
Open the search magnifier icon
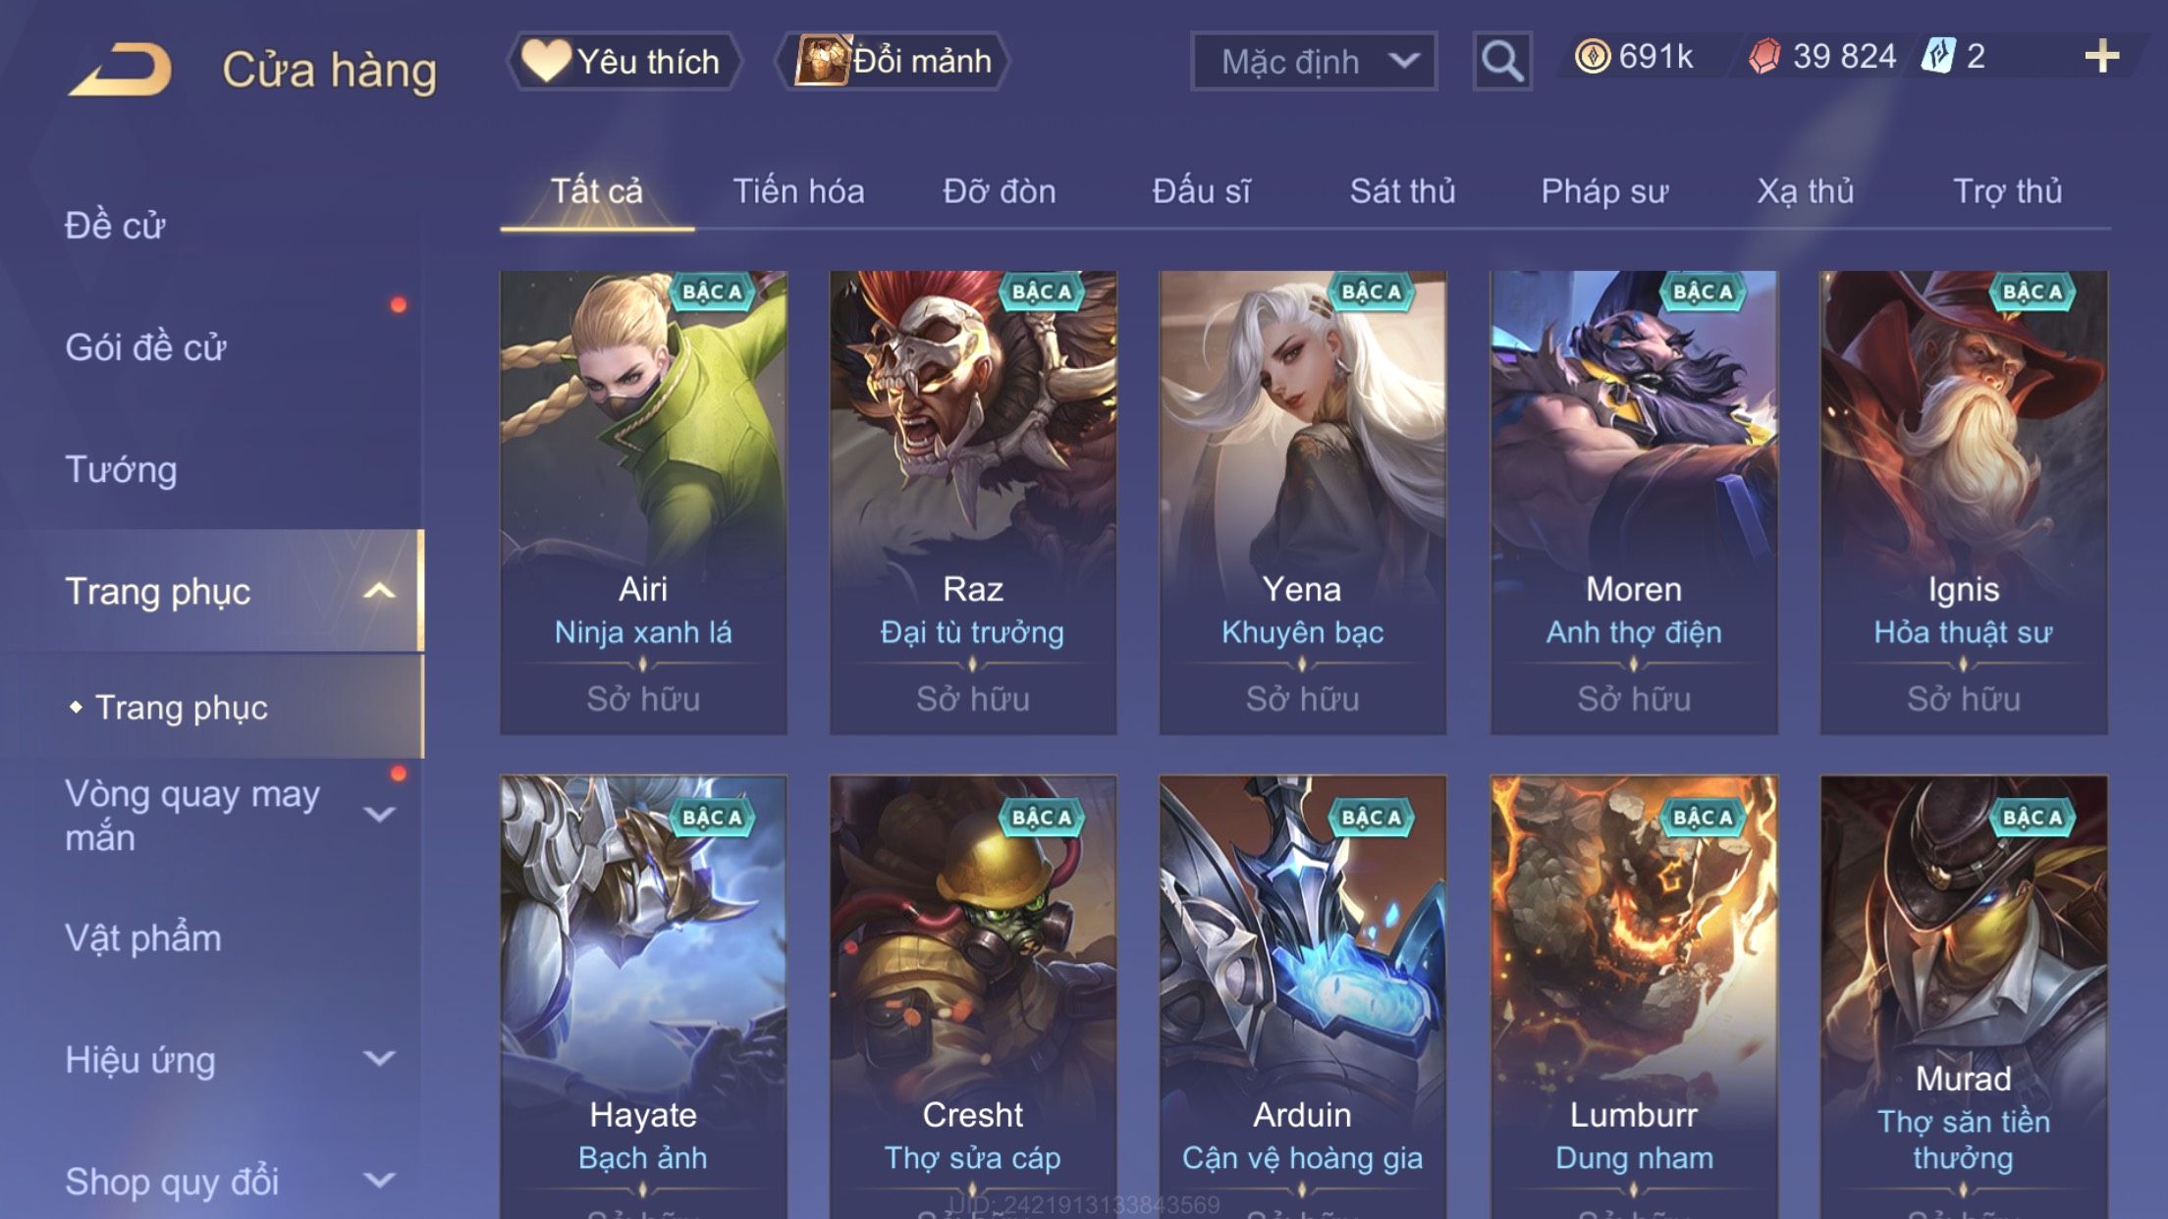tap(1501, 61)
